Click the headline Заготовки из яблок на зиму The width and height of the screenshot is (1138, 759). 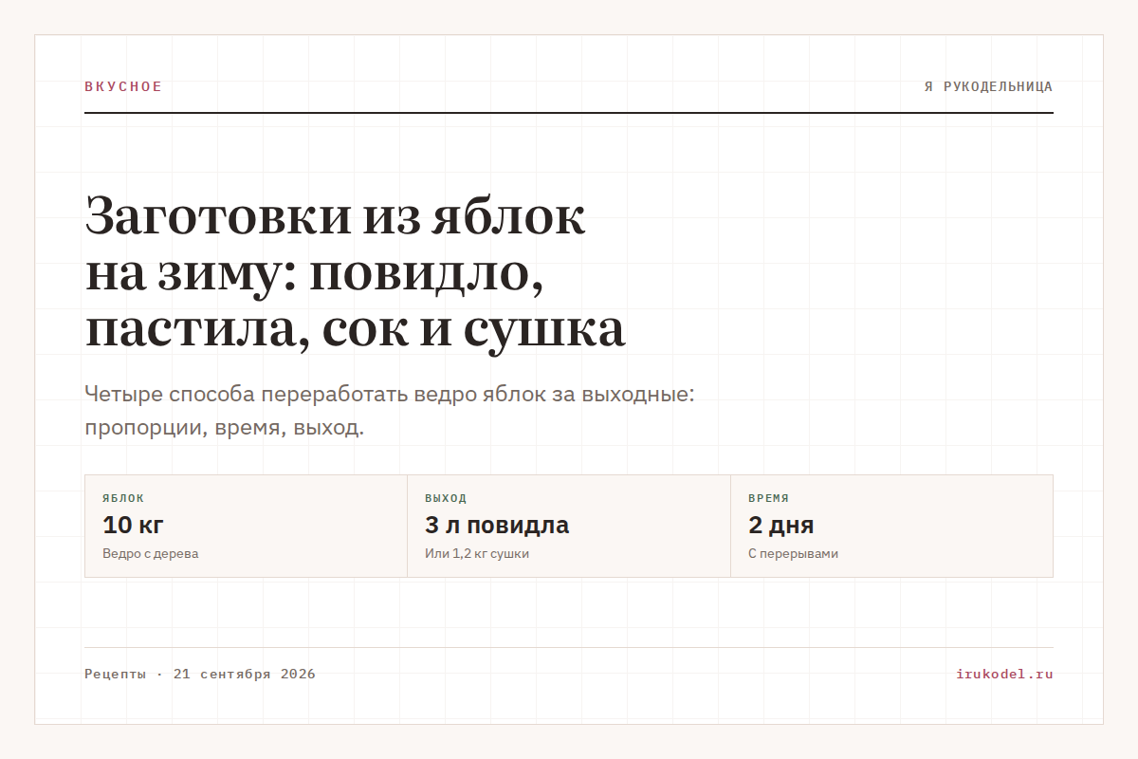tap(355, 272)
